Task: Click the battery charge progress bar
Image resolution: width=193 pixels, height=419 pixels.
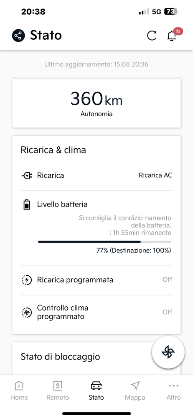Action: coord(105,242)
